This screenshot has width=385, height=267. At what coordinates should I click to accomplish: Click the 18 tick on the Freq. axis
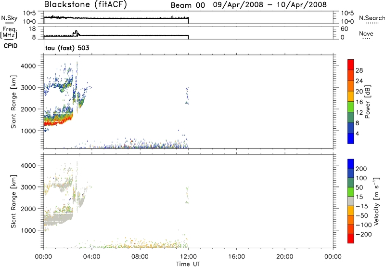tap(32, 29)
